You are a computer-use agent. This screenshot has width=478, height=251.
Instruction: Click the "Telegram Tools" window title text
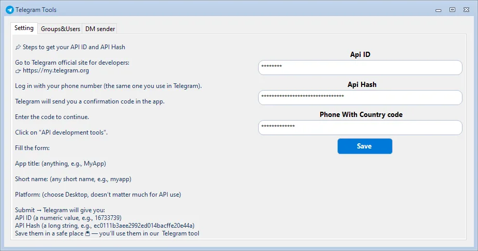[x=36, y=10]
